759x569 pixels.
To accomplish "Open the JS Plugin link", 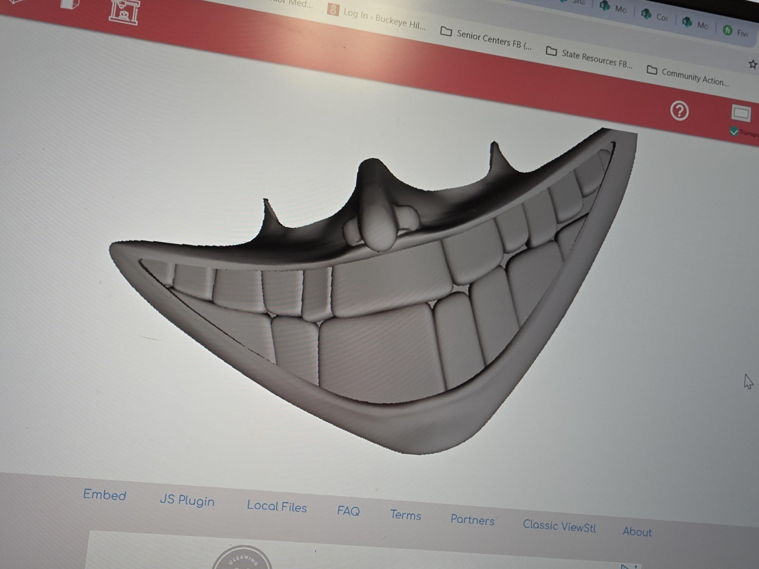I will click(187, 500).
